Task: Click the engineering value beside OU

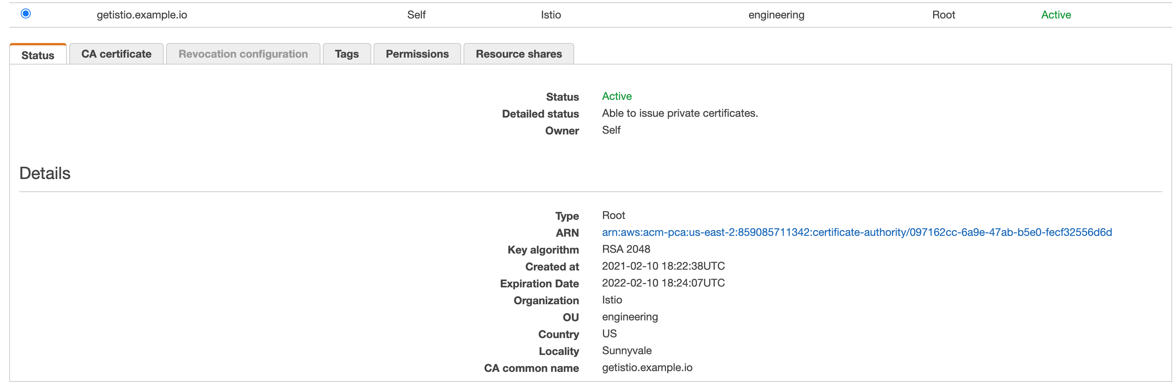Action: [630, 317]
